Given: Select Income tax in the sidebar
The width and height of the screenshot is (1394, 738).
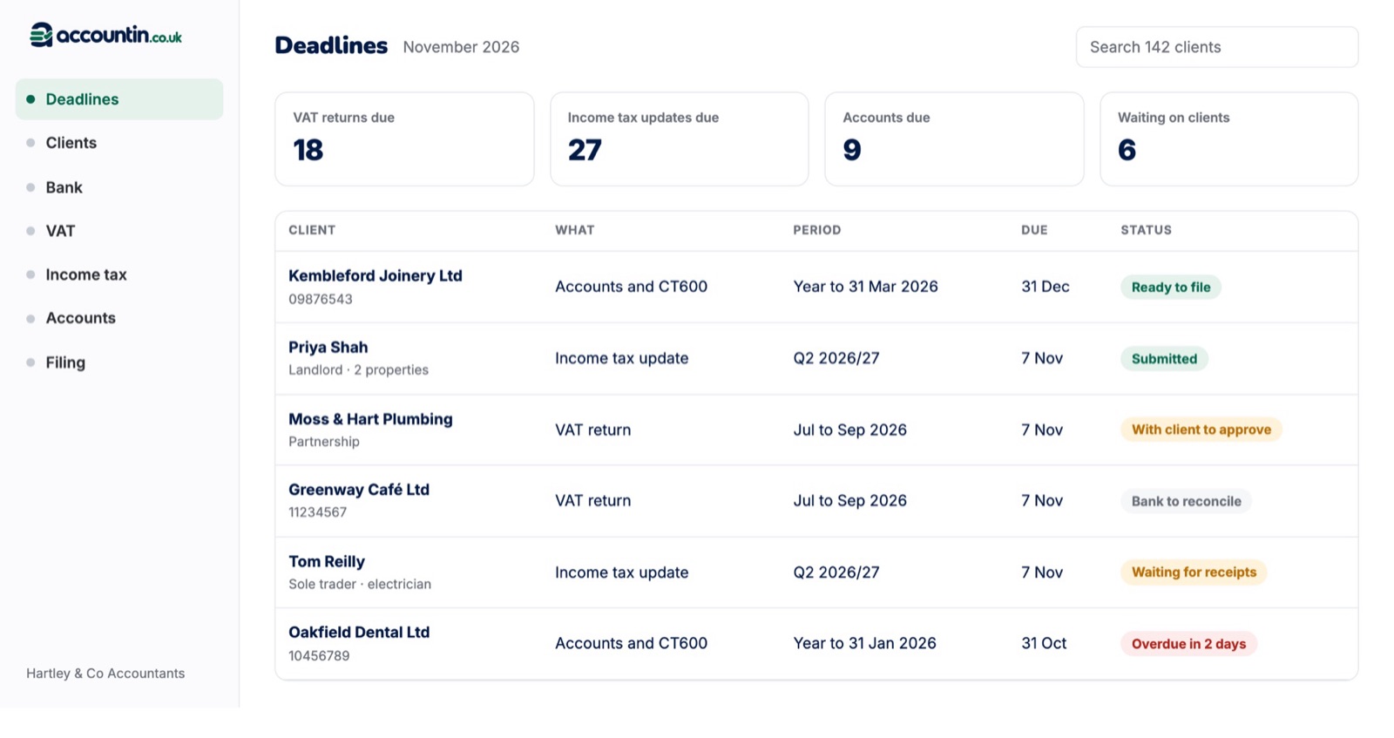Looking at the screenshot, I should pyautogui.click(x=119, y=274).
